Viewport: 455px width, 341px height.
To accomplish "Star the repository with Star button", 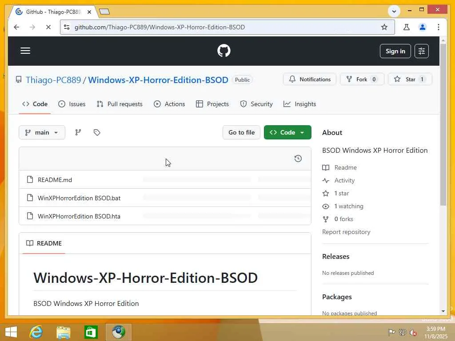I will (410, 79).
